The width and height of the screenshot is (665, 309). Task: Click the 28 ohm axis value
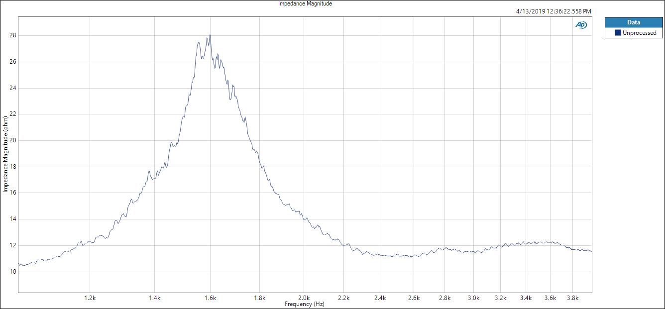12,35
